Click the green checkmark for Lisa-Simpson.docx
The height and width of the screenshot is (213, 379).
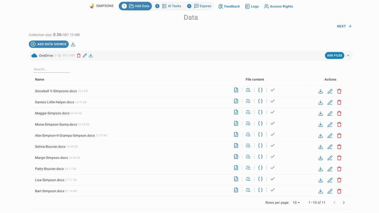click(x=273, y=179)
